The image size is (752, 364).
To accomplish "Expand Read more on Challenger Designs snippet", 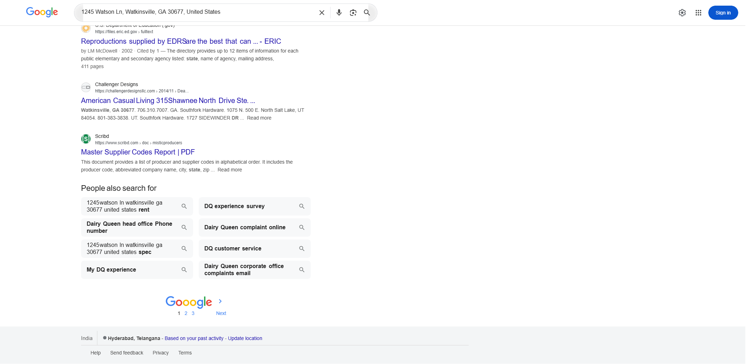I will (259, 118).
